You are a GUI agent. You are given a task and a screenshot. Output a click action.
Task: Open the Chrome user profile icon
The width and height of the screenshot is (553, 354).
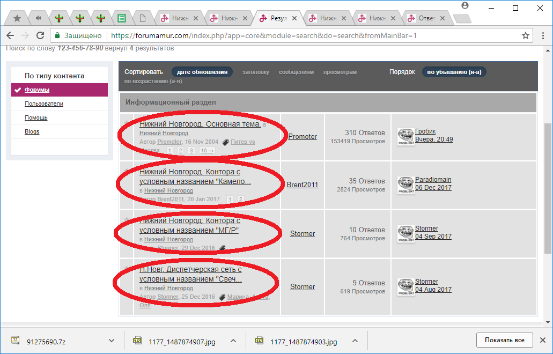click(x=464, y=5)
